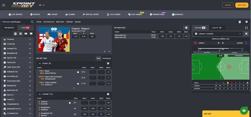Viewport: 251px width, 117px height.
Task: Switch to PRE-MATCH mode
Action: pos(9,28)
